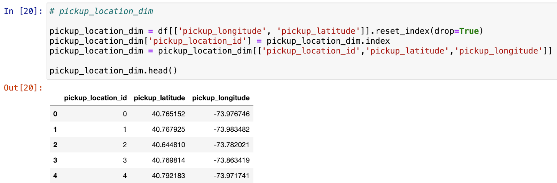This screenshot has height=183, width=557.
Task: Click latitude value 40.792183
Action: click(x=168, y=175)
